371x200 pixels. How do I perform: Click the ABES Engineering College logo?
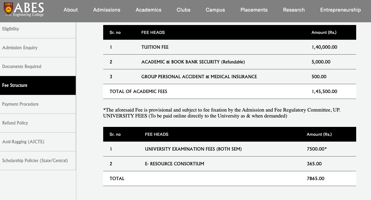[x=23, y=10]
